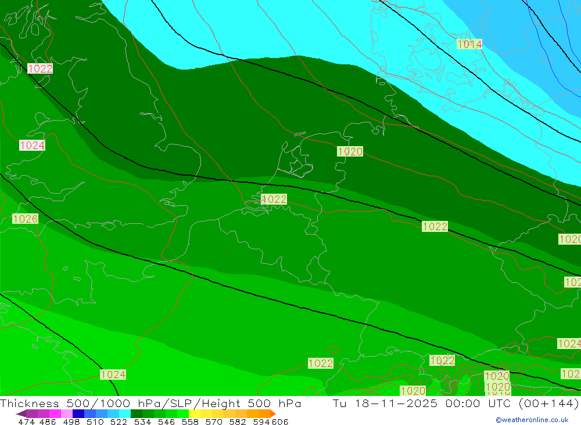Select the 1024 label over Ireland
The width and height of the screenshot is (581, 425).
point(32,146)
